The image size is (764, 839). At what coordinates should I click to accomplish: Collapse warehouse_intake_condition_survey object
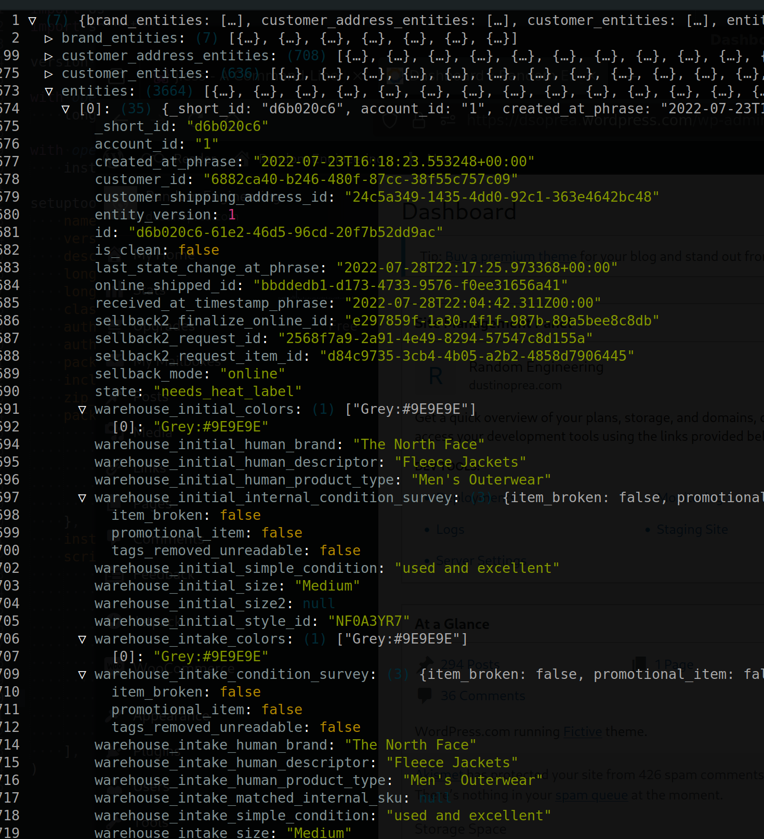tap(82, 675)
